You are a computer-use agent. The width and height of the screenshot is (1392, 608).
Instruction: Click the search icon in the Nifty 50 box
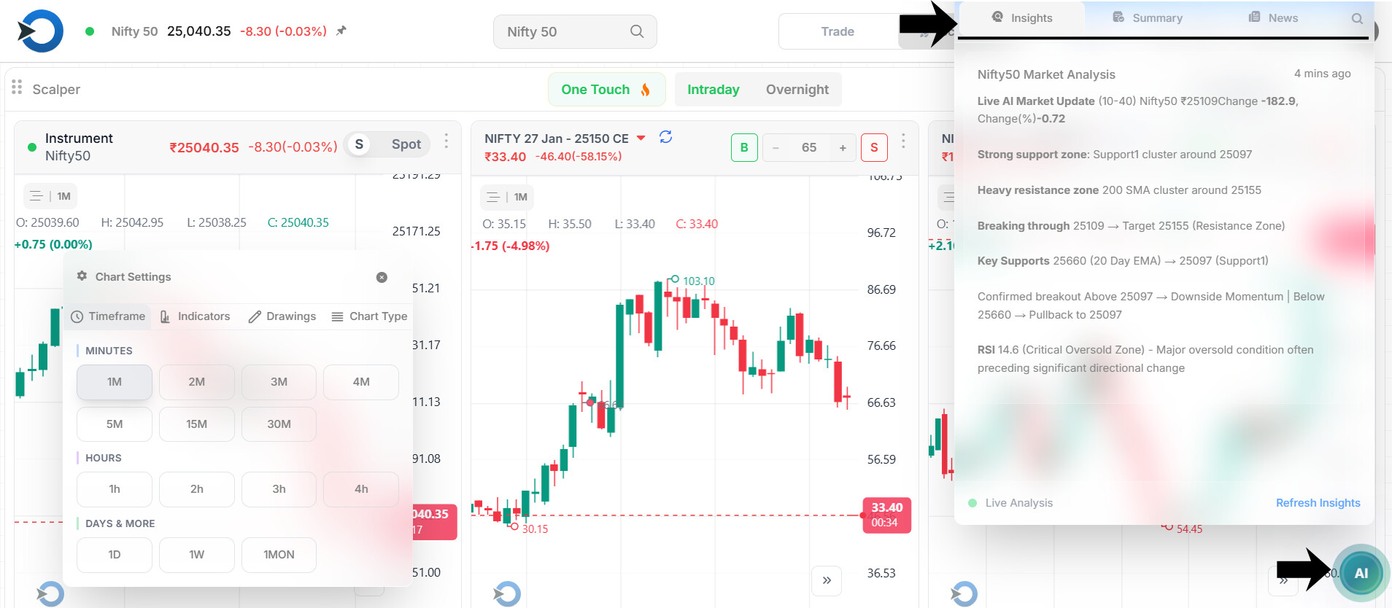tap(637, 31)
